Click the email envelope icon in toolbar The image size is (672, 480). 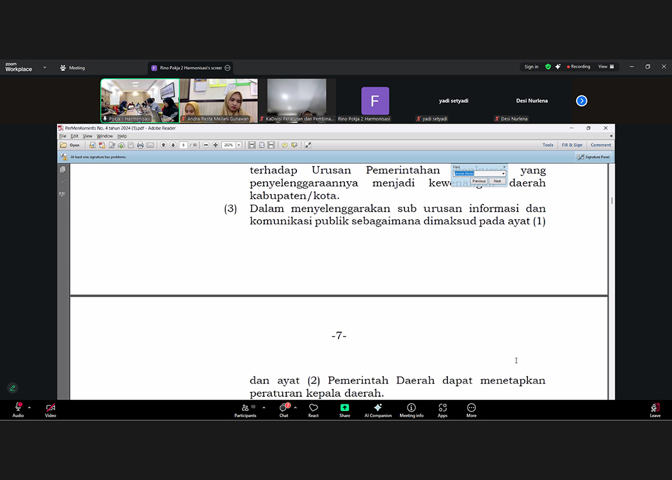[150, 145]
